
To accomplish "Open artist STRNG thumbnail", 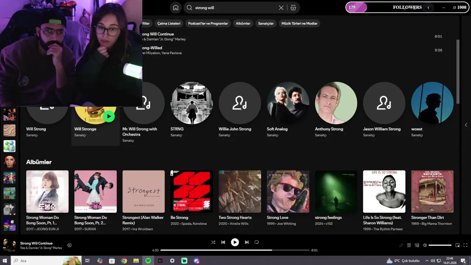I will [192, 103].
